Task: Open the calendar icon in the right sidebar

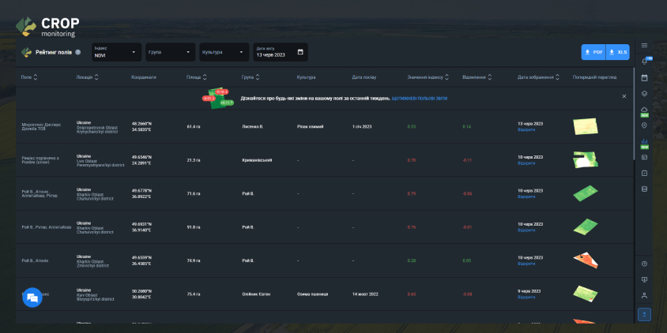Action: point(644,77)
